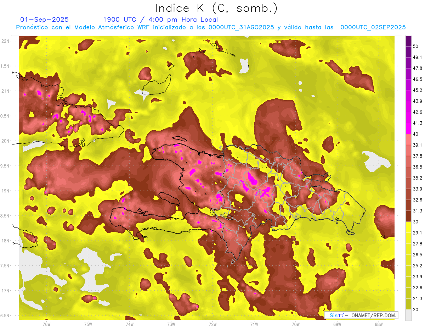This screenshot has height=329, width=425.
Task: Click the time label '1900 UTC / 4:00 pm Hora Local'
Action: click(x=160, y=20)
